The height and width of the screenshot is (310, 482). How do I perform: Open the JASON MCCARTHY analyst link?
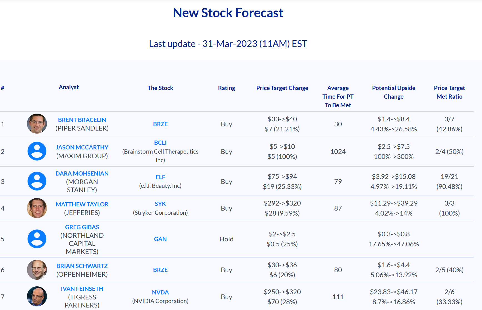coord(82,147)
